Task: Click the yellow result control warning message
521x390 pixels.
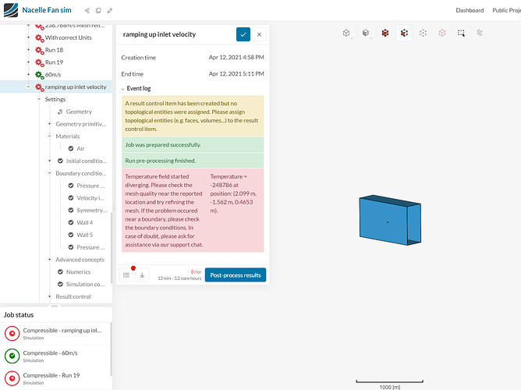Action: 193,116
